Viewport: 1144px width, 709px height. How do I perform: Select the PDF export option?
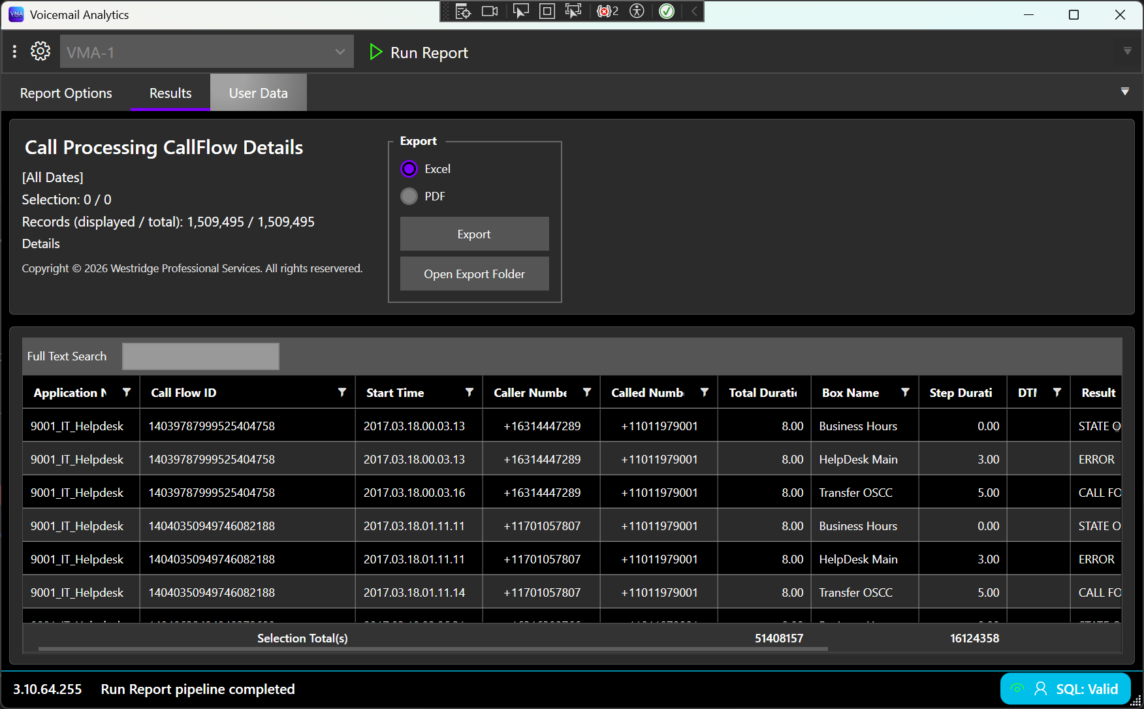(409, 197)
